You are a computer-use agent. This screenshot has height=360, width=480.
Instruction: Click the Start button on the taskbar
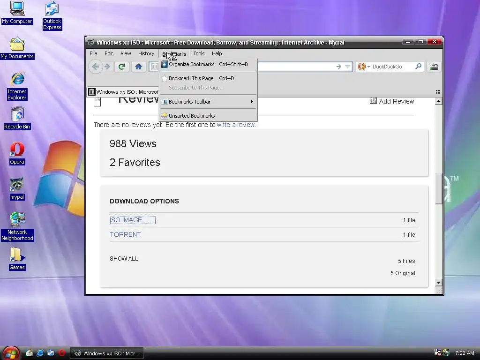click(11, 353)
